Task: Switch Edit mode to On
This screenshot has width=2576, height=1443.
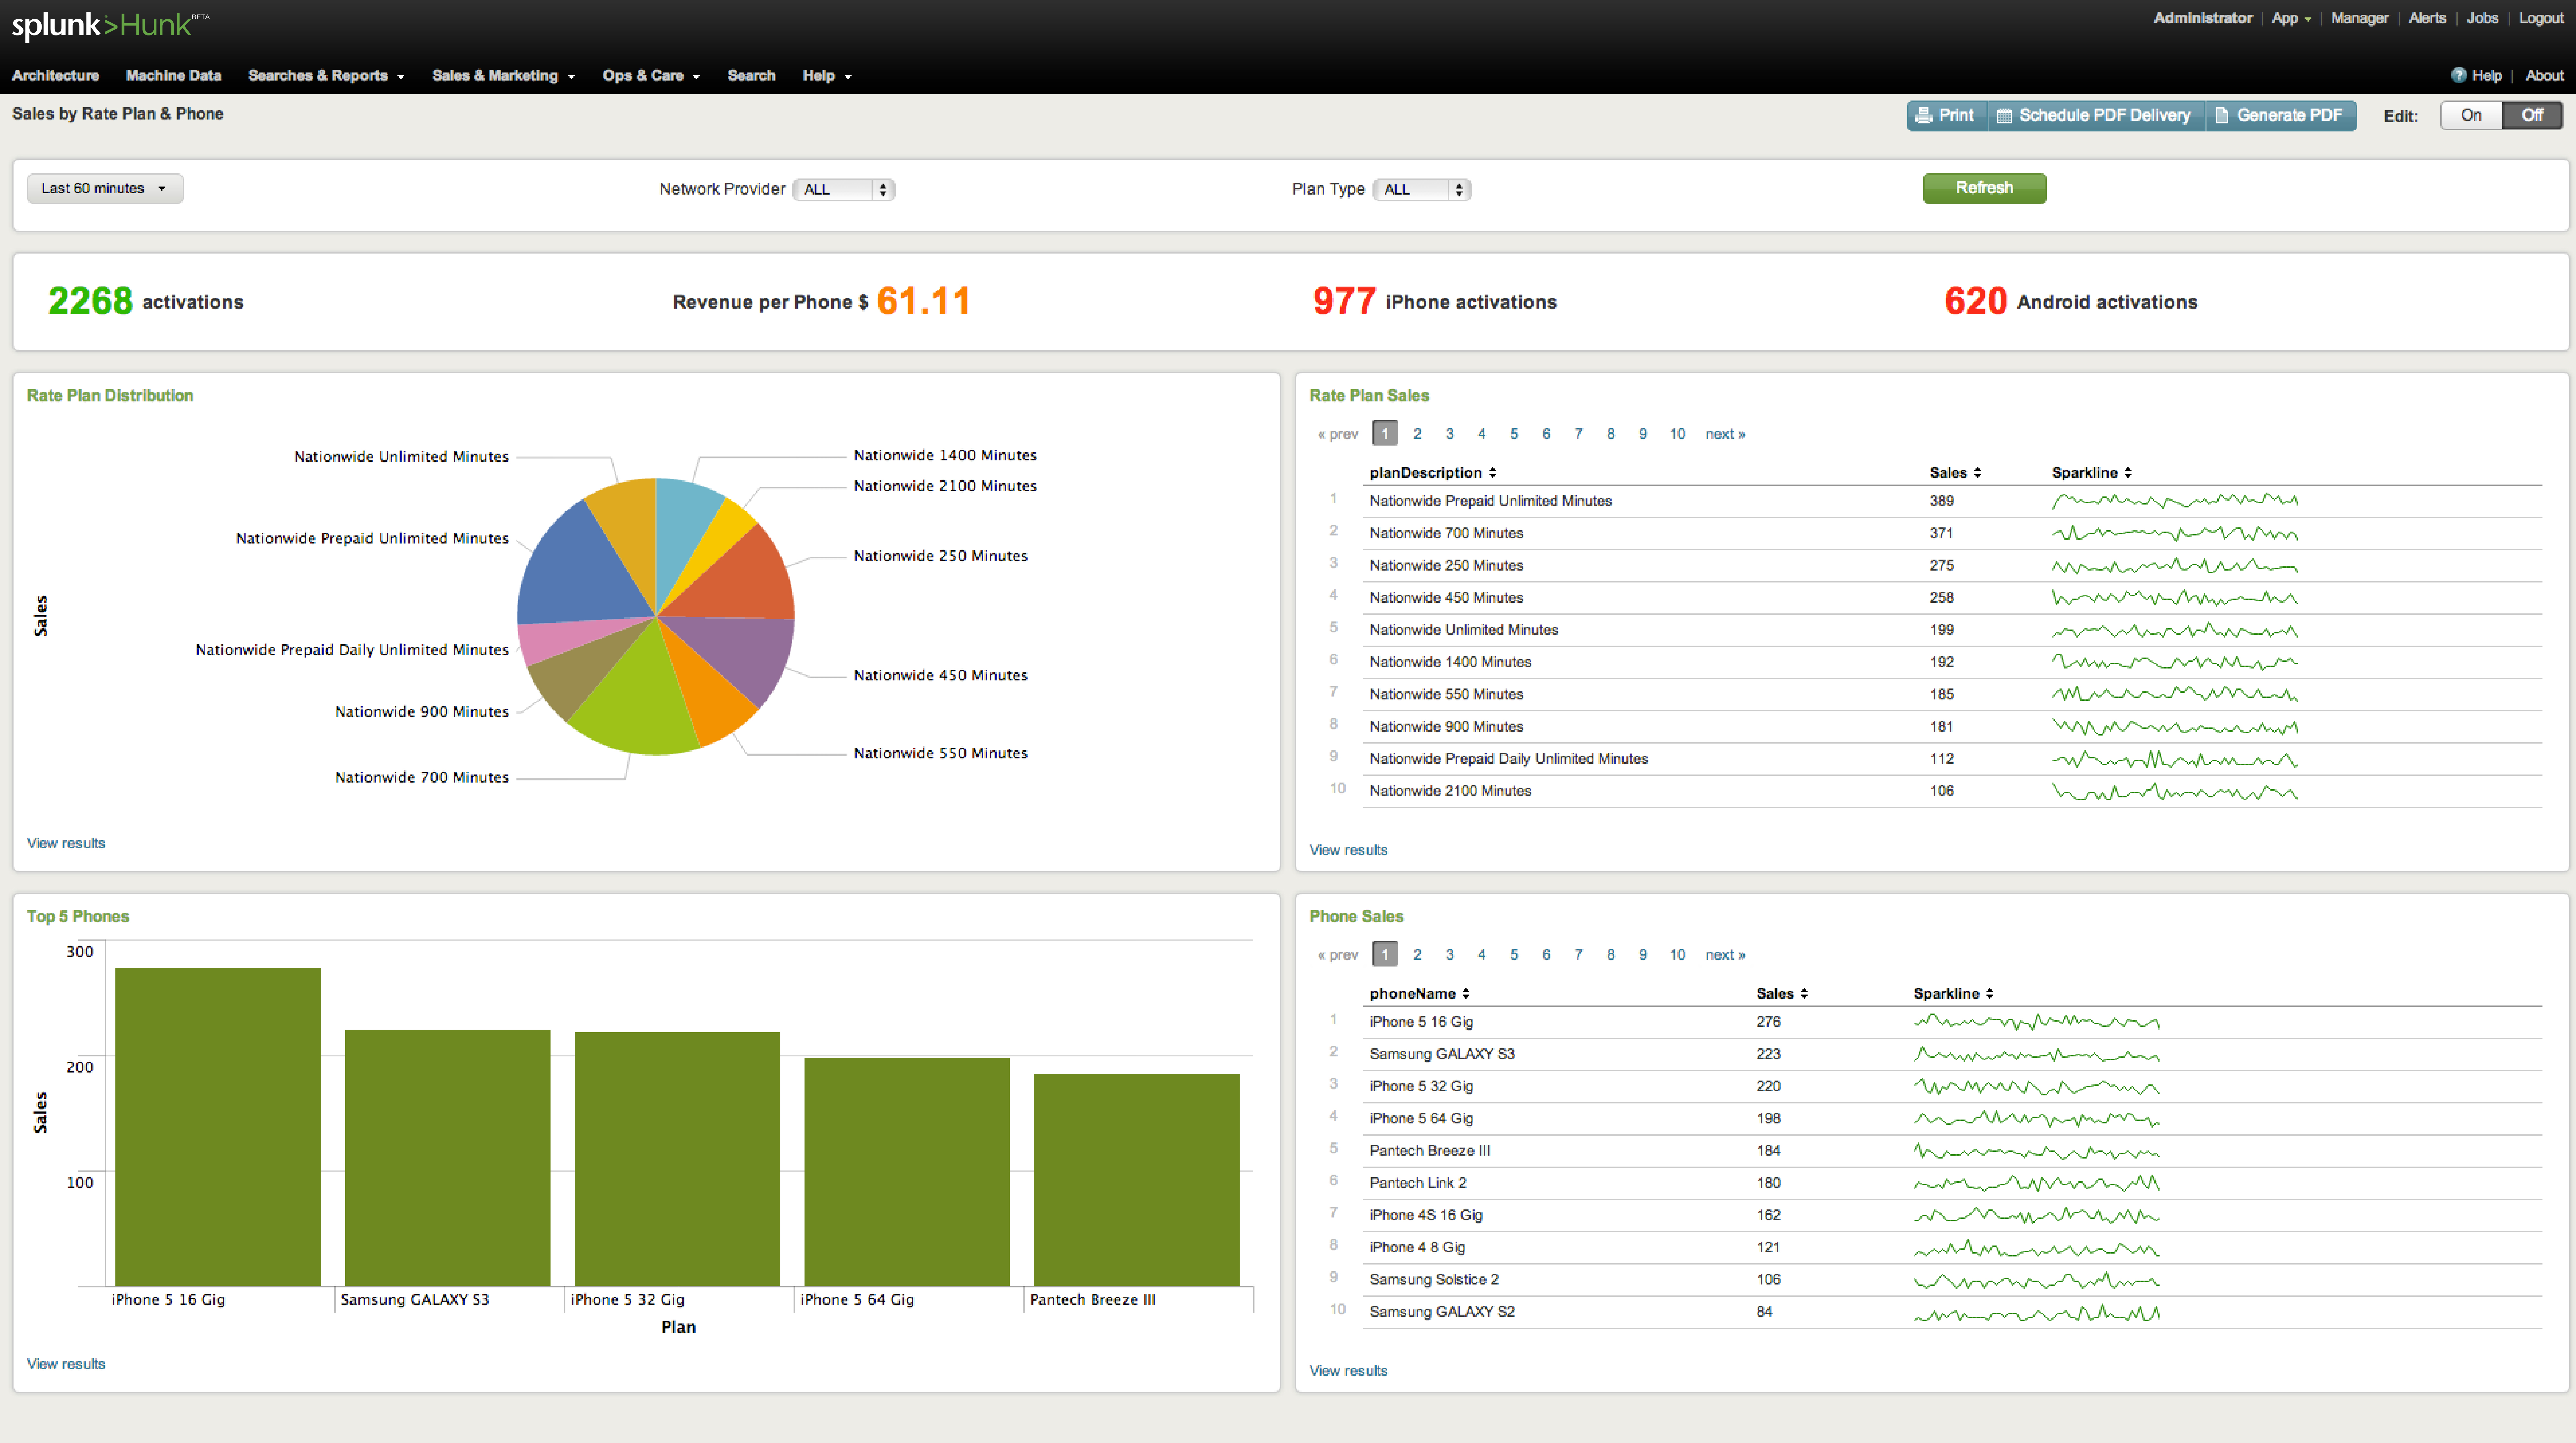Action: click(x=2471, y=115)
